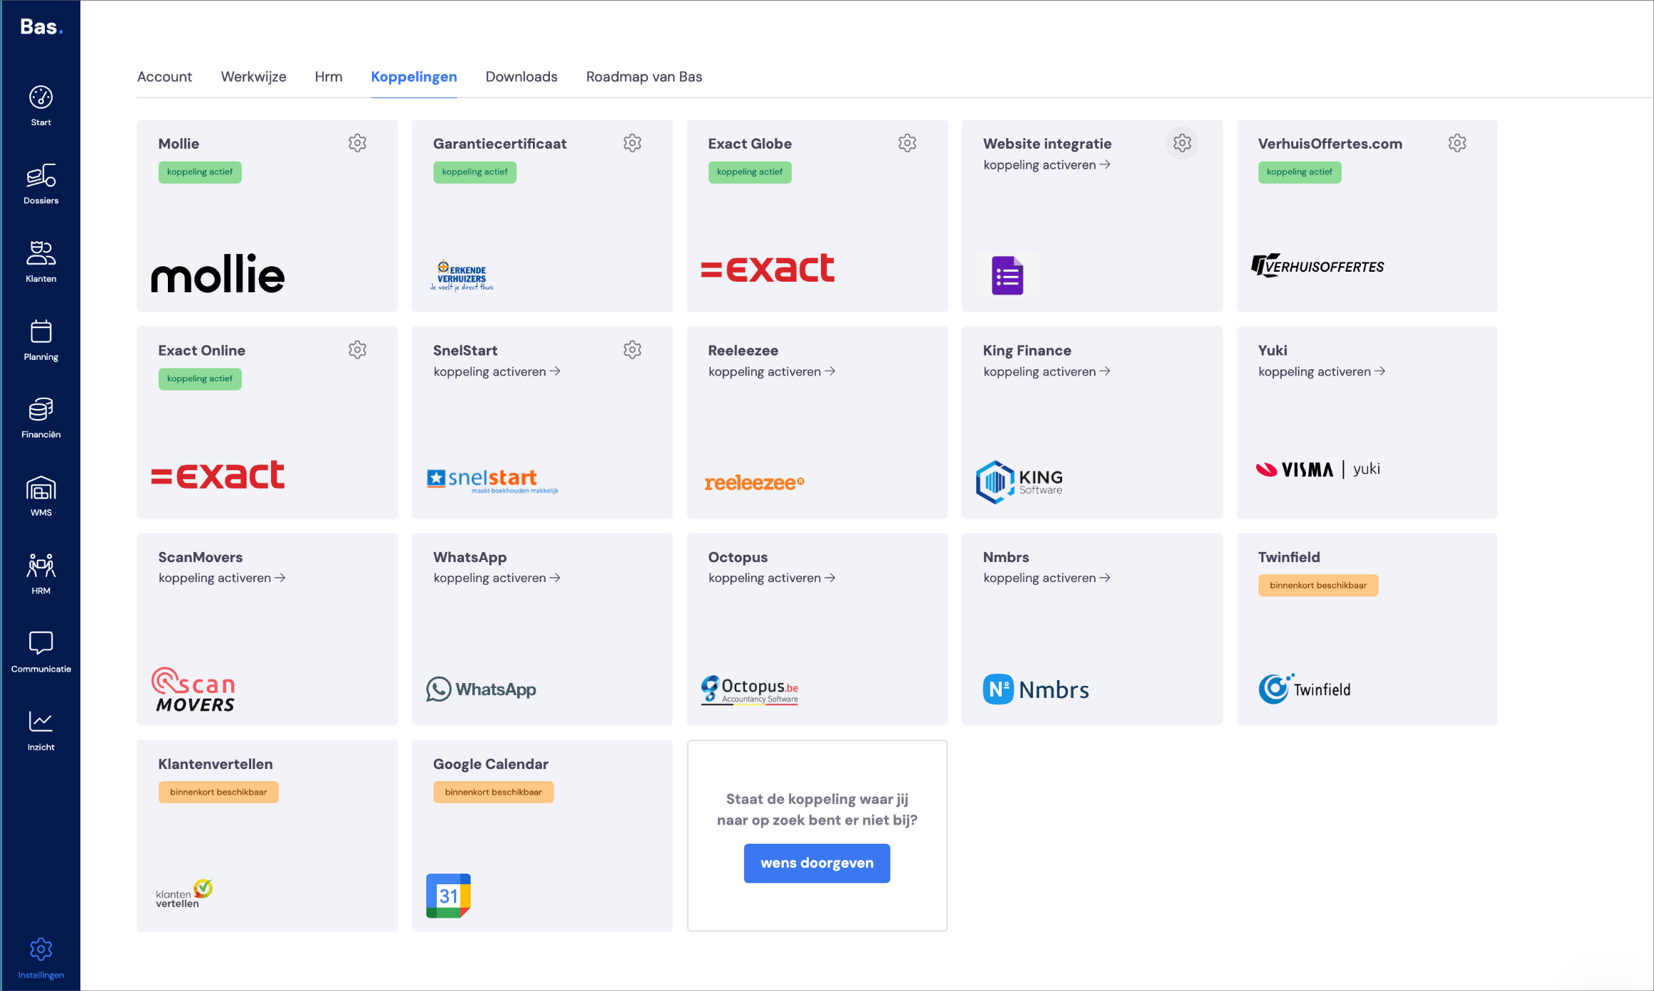
Task: Open Exact Online settings gear
Action: pos(357,349)
